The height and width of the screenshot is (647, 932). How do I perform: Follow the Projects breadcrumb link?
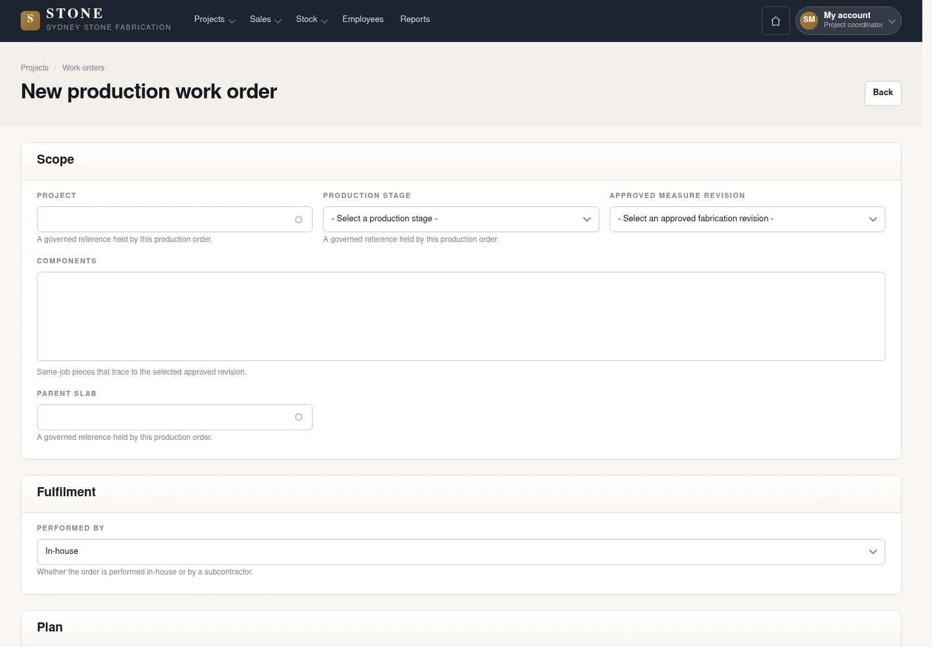pyautogui.click(x=34, y=68)
